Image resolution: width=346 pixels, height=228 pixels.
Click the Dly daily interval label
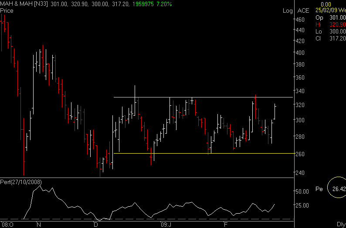click(341, 225)
